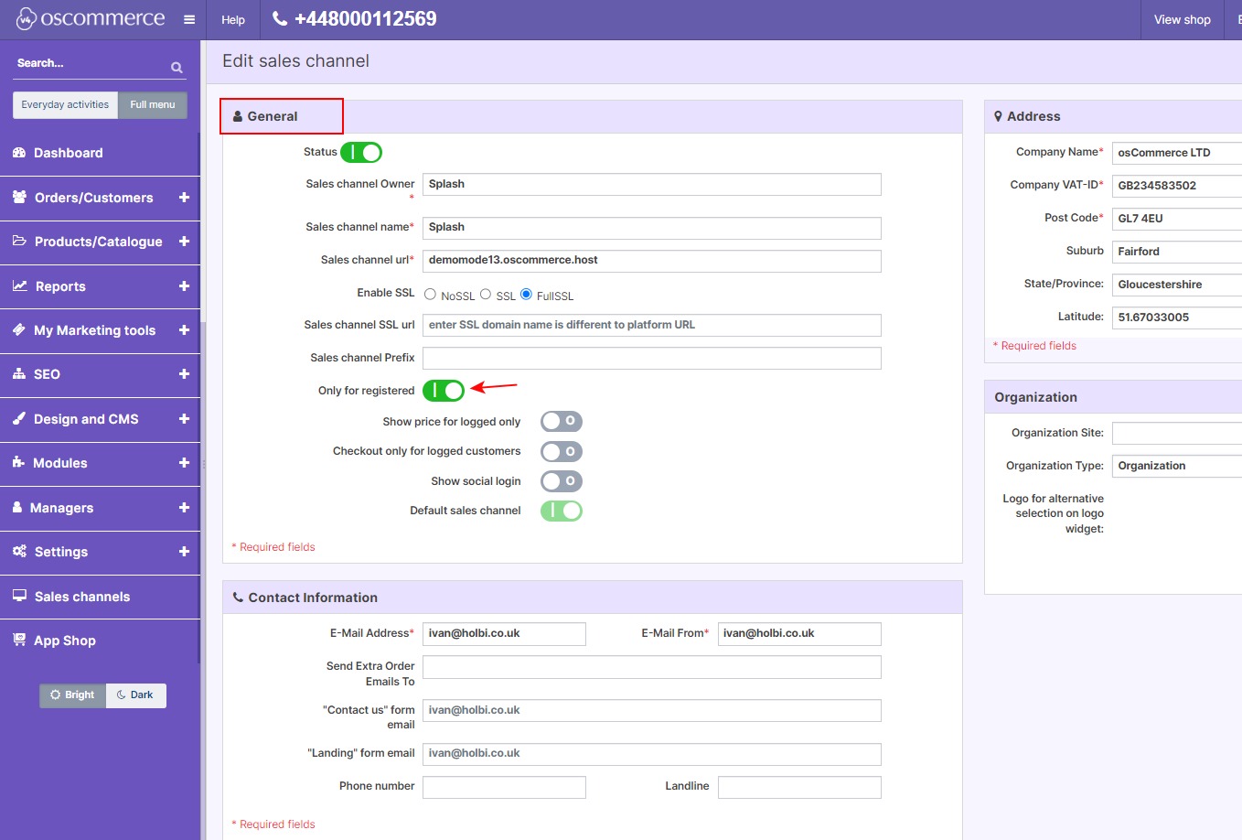Screen dimensions: 1242x840
Task: Click the Dashboard icon in sidebar
Action: [x=19, y=153]
